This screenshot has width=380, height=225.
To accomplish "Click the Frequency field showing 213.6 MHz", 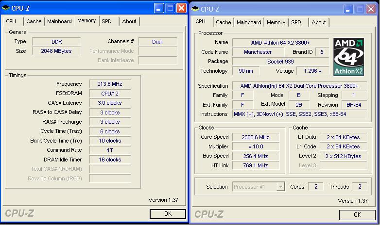I will 110,84.
